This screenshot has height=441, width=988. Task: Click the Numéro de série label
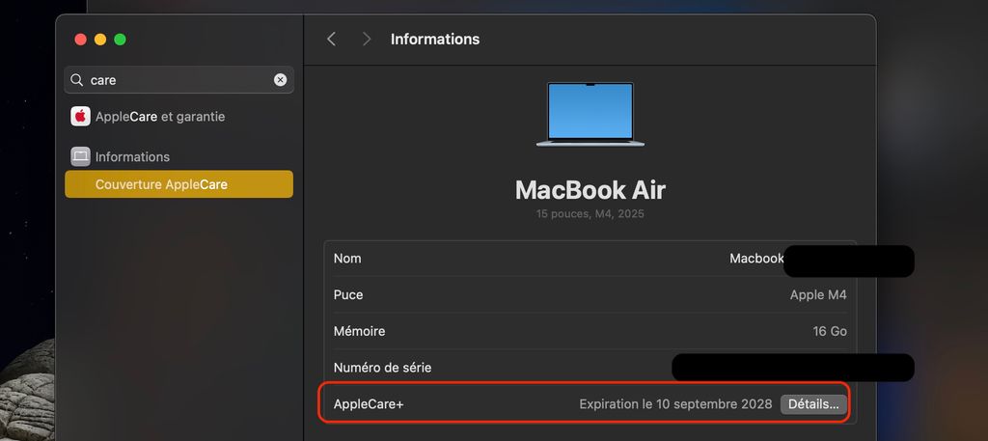point(382,368)
